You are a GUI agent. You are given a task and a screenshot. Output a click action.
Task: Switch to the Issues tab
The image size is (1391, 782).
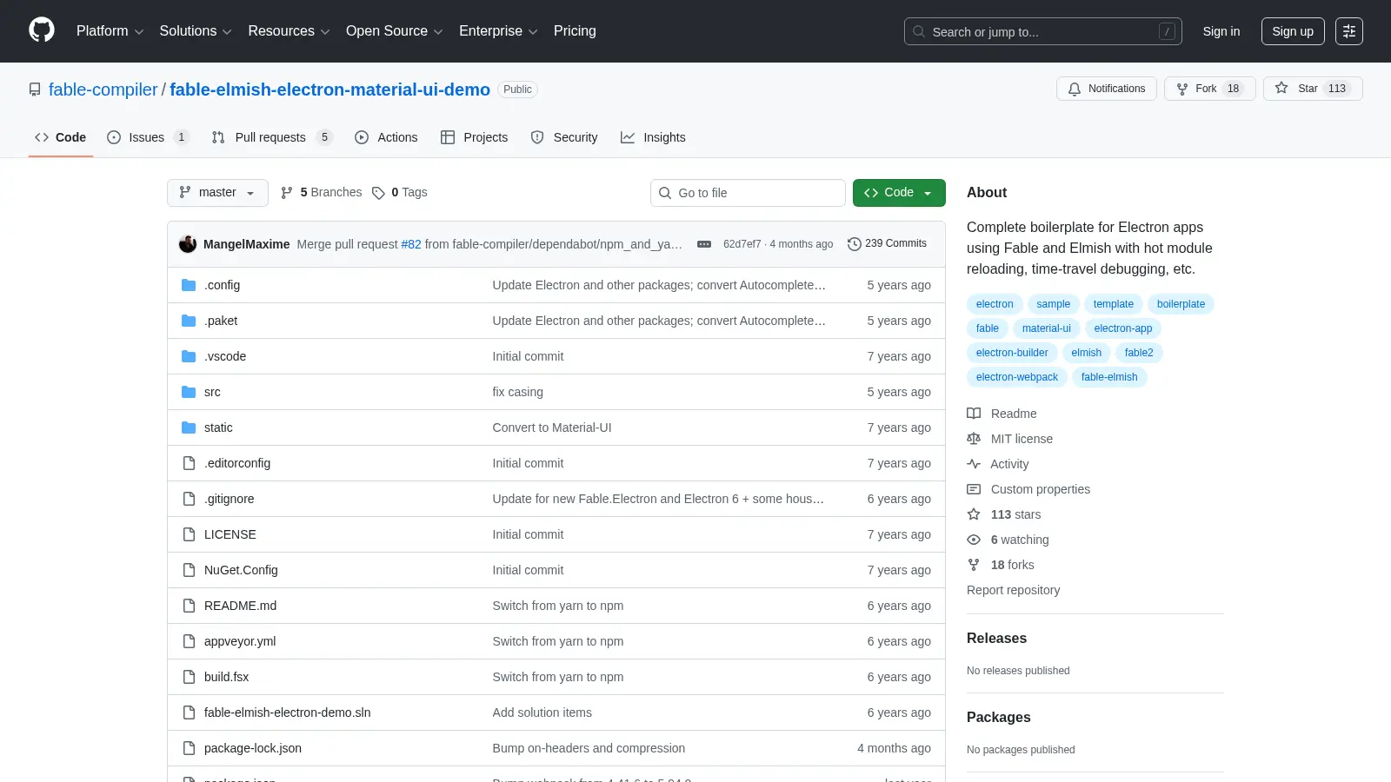pos(147,137)
